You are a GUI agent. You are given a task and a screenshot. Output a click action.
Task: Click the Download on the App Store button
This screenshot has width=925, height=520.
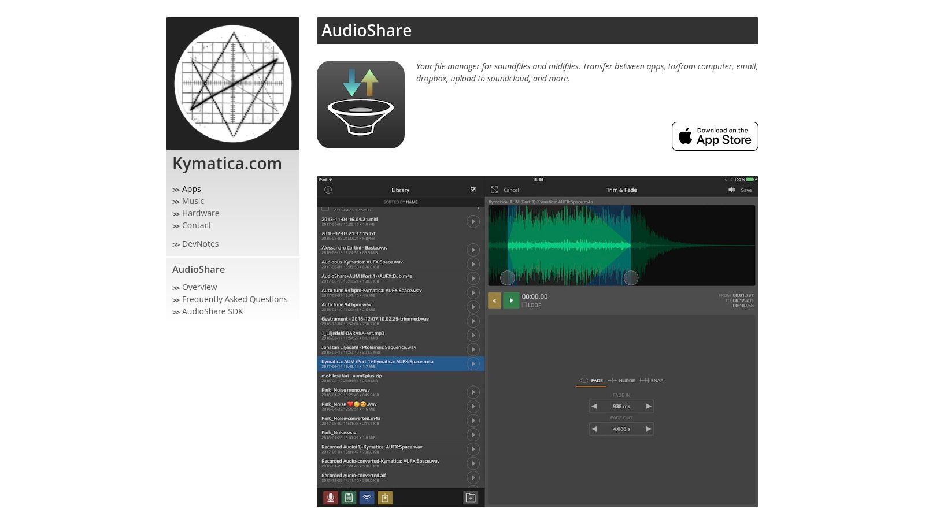pos(715,136)
